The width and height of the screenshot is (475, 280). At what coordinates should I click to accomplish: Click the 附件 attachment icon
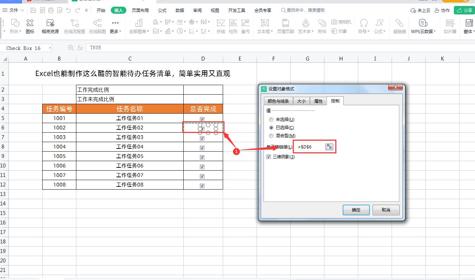[322, 26]
